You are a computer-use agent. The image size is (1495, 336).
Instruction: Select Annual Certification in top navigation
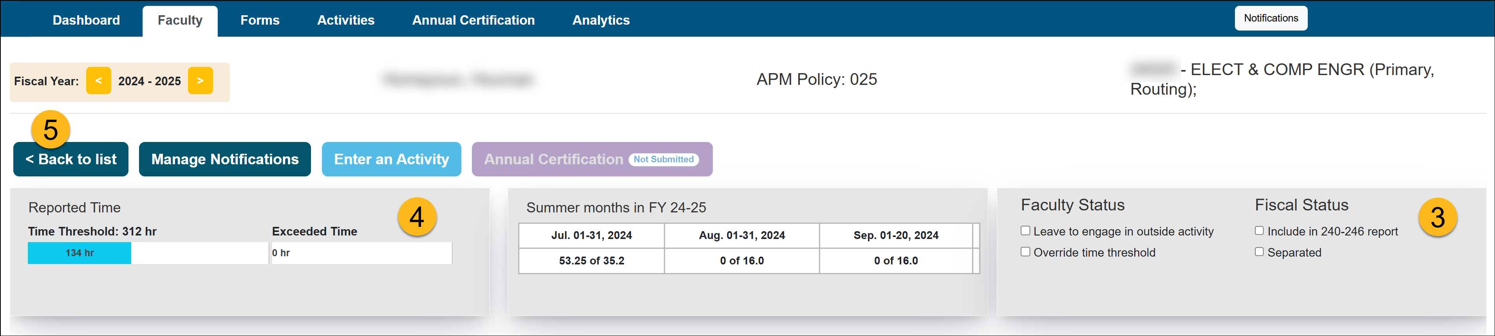(473, 20)
